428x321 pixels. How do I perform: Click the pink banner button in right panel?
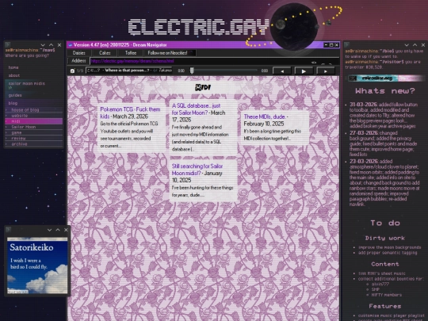[411, 78]
